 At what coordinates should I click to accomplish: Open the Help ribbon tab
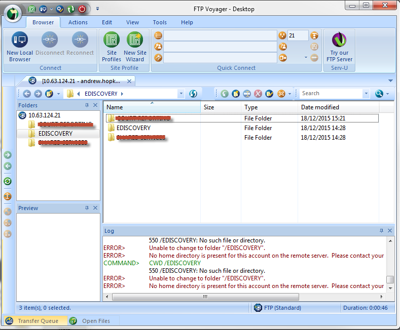click(x=187, y=22)
